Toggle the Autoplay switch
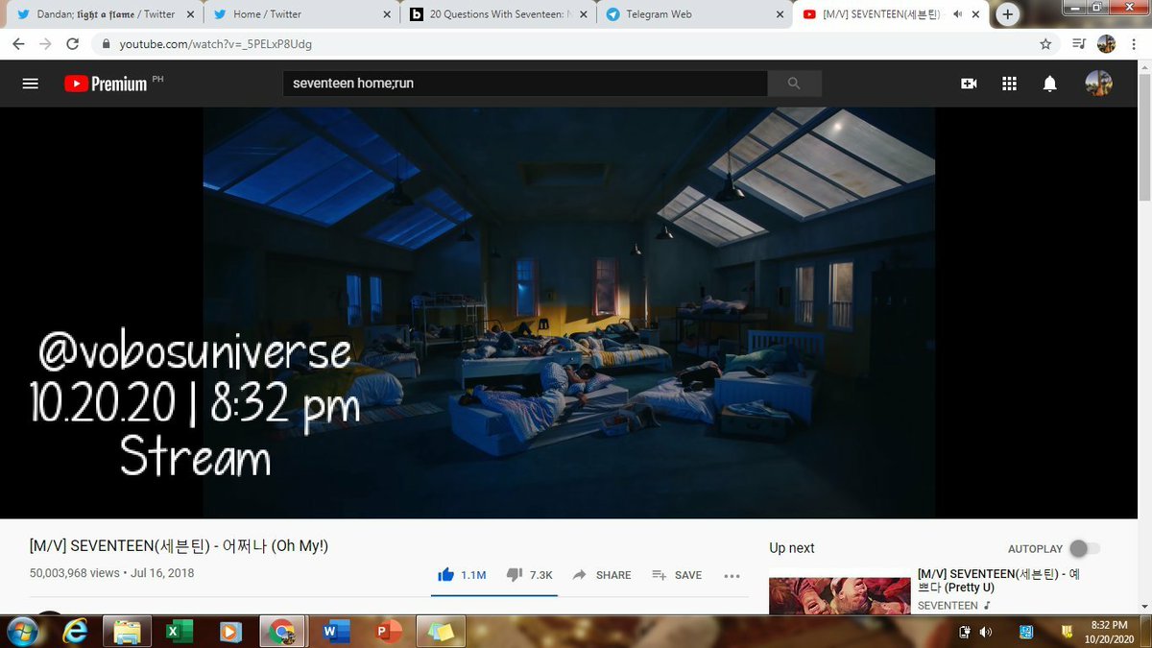This screenshot has height=648, width=1152. point(1085,548)
